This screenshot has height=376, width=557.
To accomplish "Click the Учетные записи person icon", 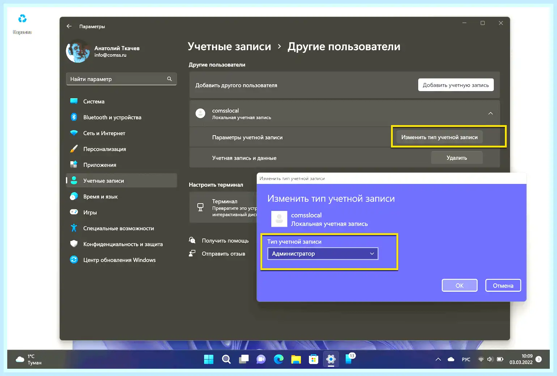I will click(x=74, y=180).
